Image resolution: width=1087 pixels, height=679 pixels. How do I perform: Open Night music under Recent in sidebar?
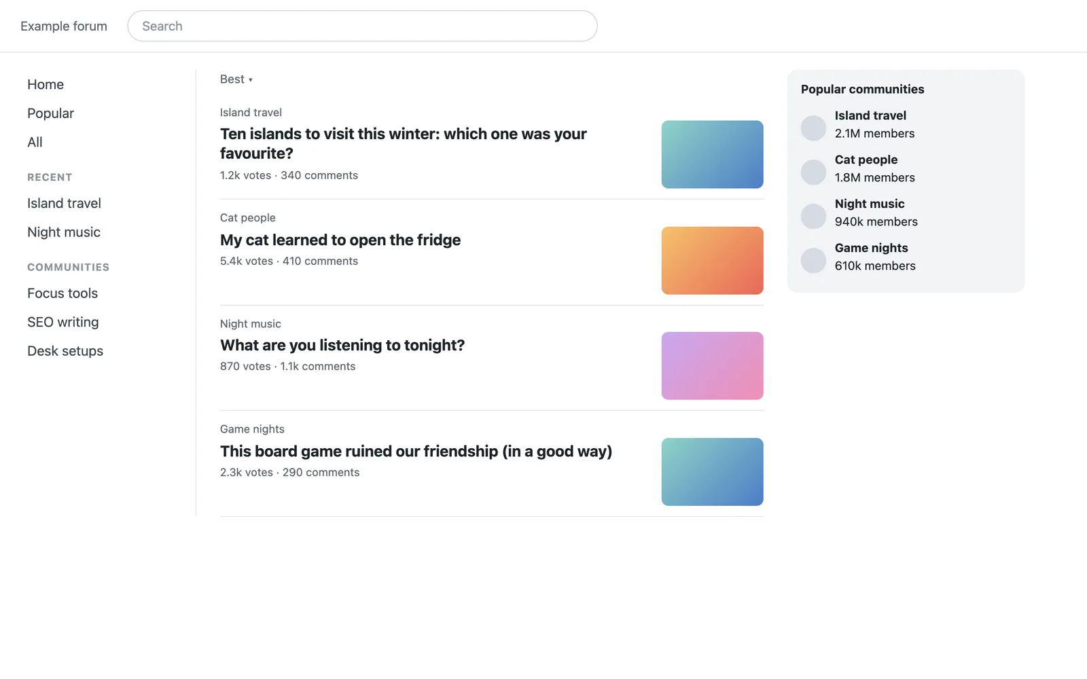coord(64,232)
